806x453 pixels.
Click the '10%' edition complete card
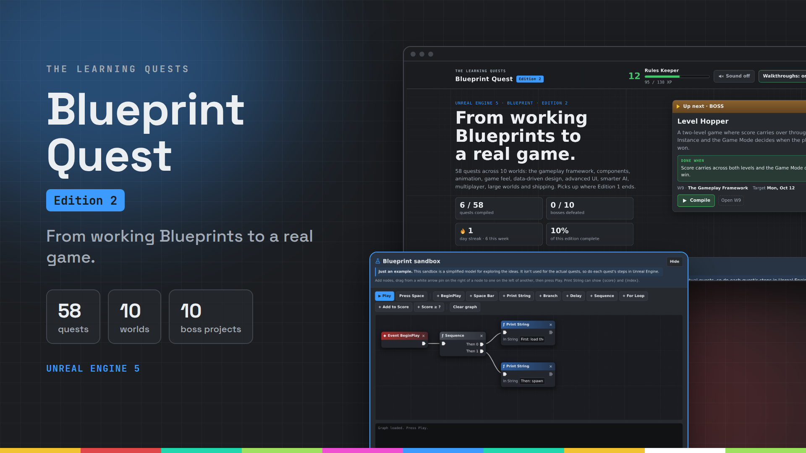[589, 234]
